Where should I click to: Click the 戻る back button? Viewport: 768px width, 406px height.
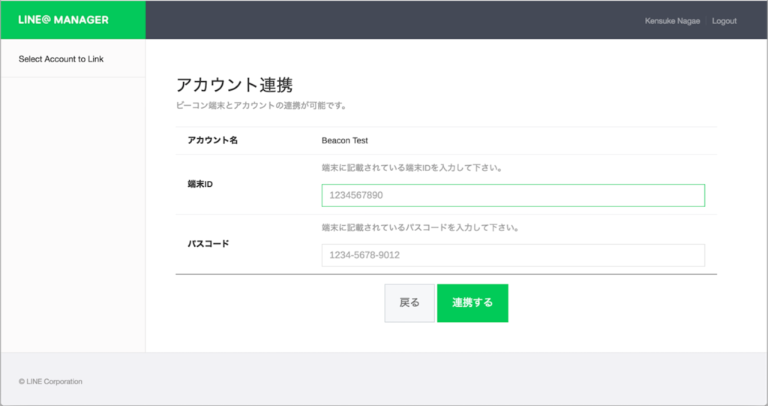pyautogui.click(x=409, y=302)
